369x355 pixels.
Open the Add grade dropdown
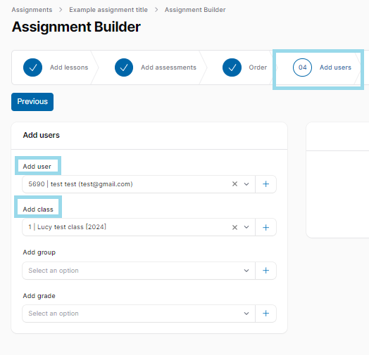point(139,314)
